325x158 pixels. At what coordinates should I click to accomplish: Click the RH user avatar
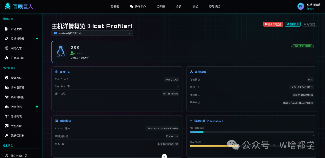[301, 6]
